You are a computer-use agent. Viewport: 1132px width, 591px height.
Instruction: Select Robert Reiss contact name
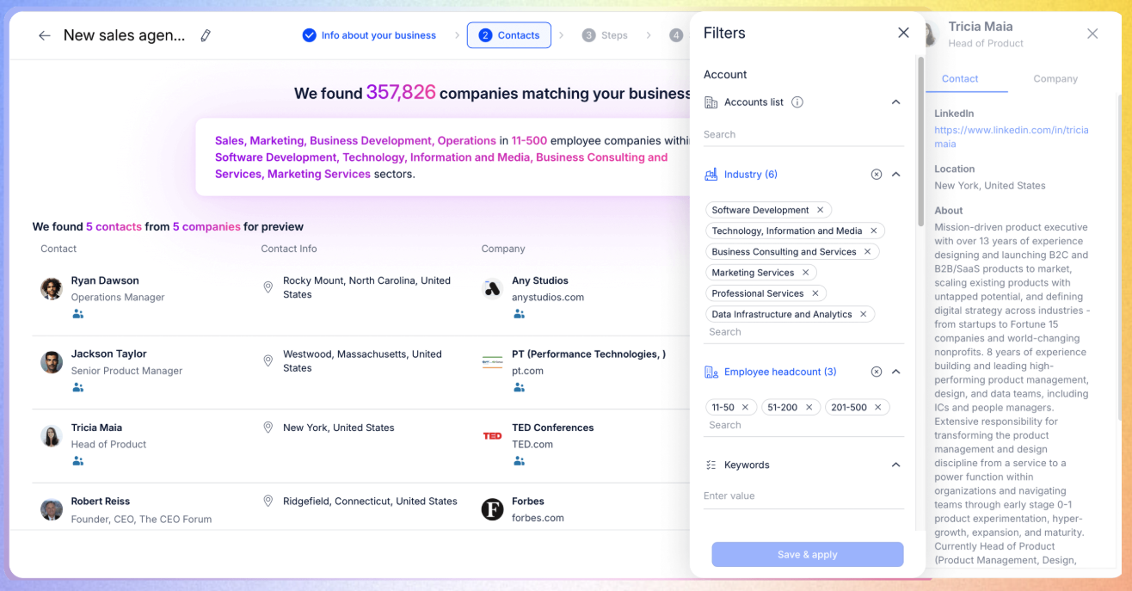[101, 501]
